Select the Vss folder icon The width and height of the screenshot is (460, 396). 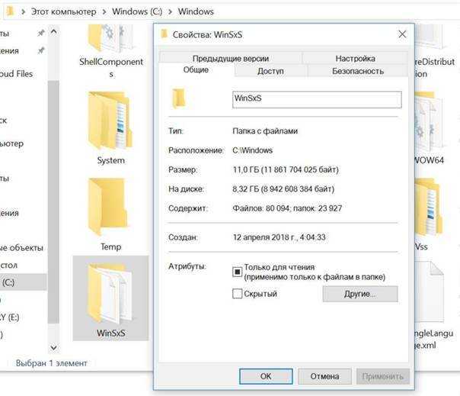point(428,208)
